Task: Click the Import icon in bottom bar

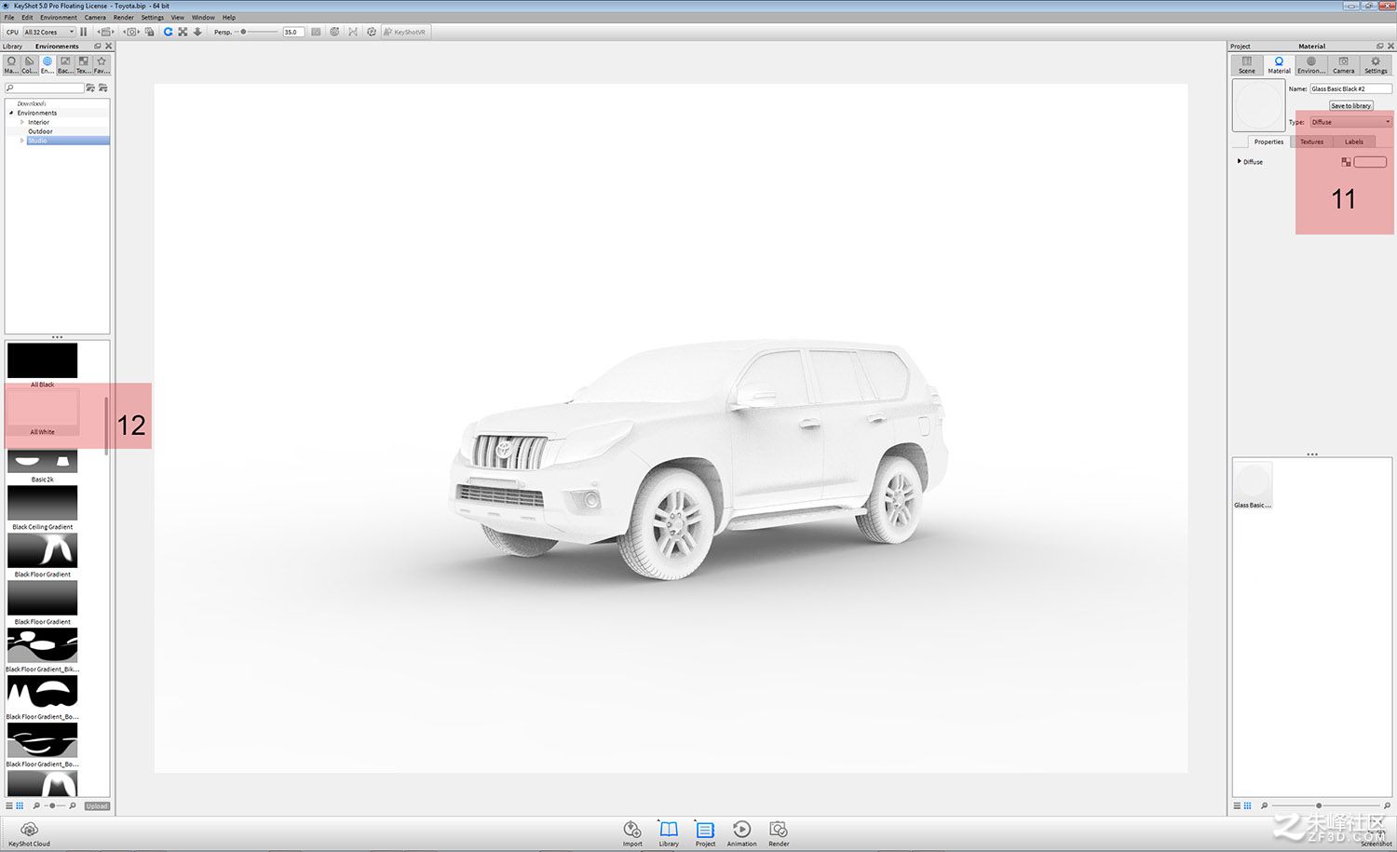Action: (x=632, y=833)
